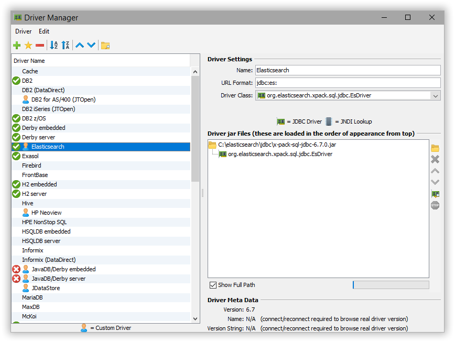
Task: Create a new driver with the green plus
Action: 16,45
